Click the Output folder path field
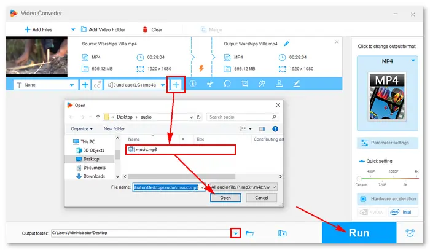The height and width of the screenshot is (250, 430). click(141, 233)
